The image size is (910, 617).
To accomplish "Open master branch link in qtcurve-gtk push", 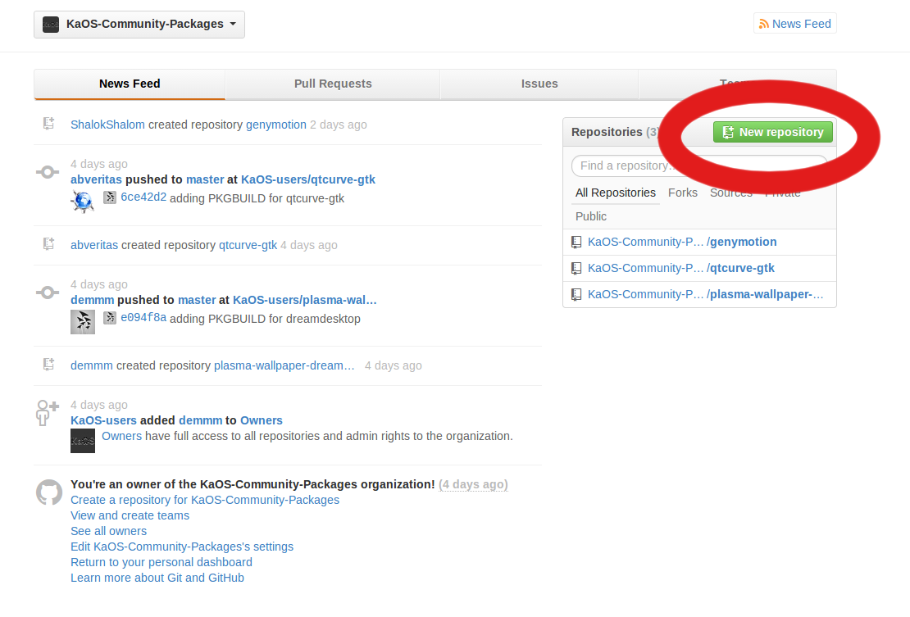I will [204, 179].
